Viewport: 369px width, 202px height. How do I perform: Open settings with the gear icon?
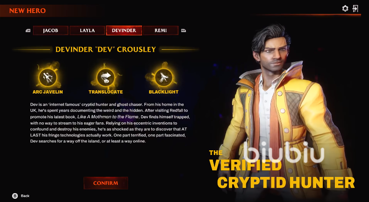(345, 9)
